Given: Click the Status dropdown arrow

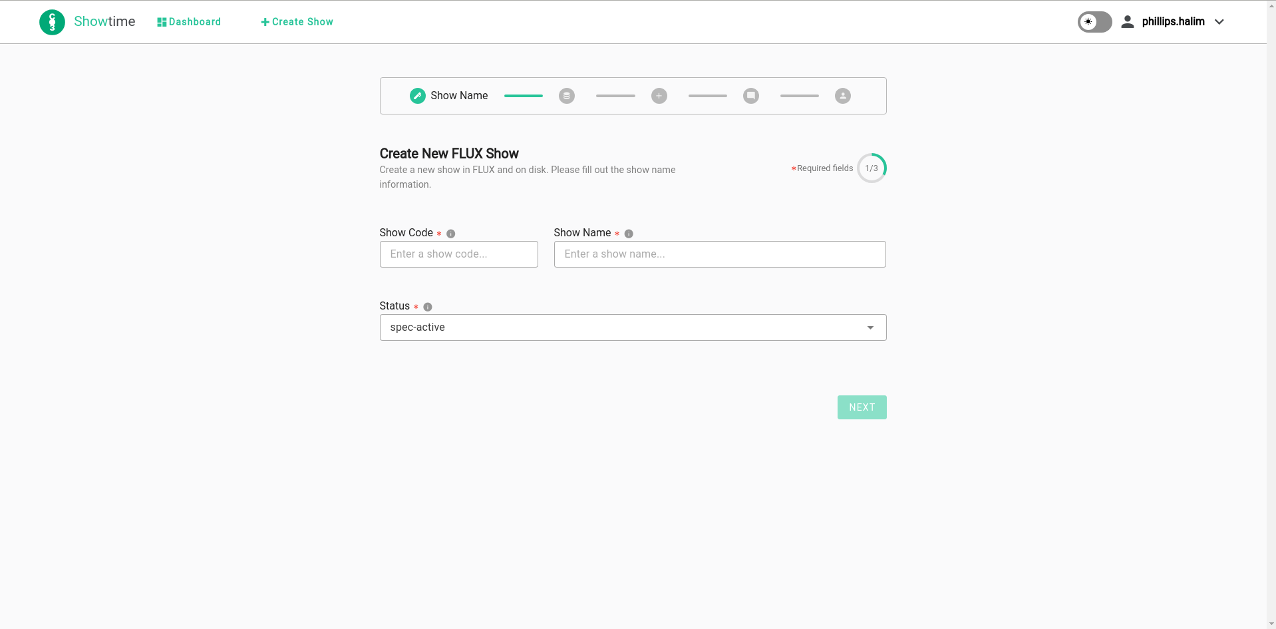Looking at the screenshot, I should (870, 327).
